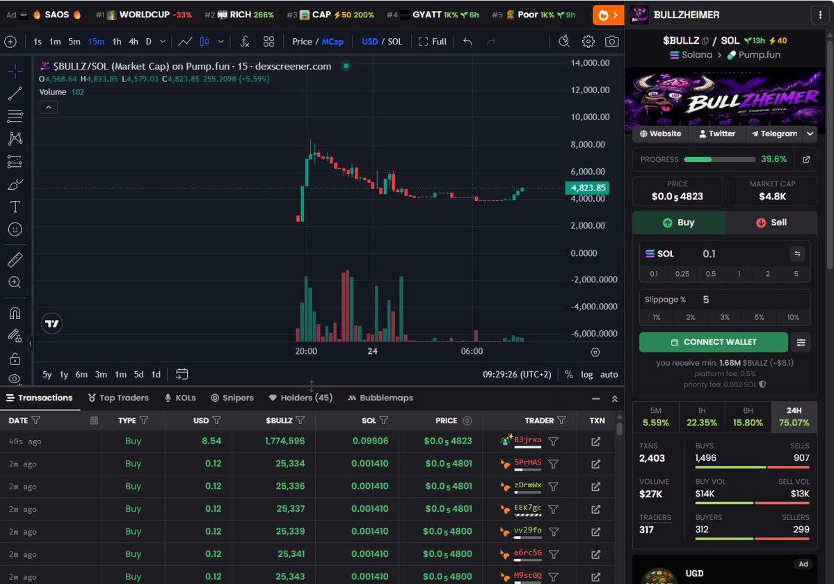Viewport: 834px width, 584px height.
Task: Open DATE column calendar picker
Action: pyautogui.click(x=94, y=421)
